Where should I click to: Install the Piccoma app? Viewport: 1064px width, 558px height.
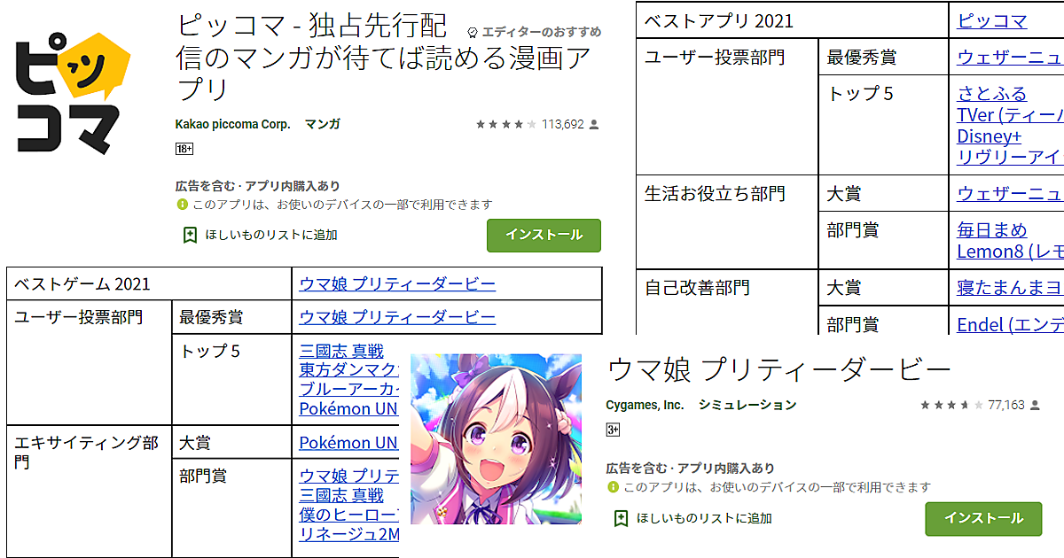tap(544, 235)
